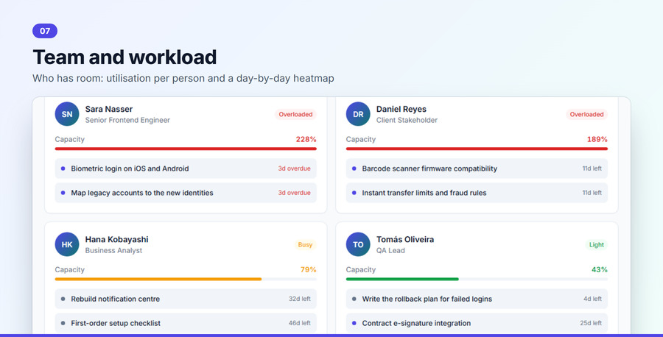Click Sara Nasser's red capacity bar
Image resolution: width=663 pixels, height=337 pixels.
click(x=186, y=149)
